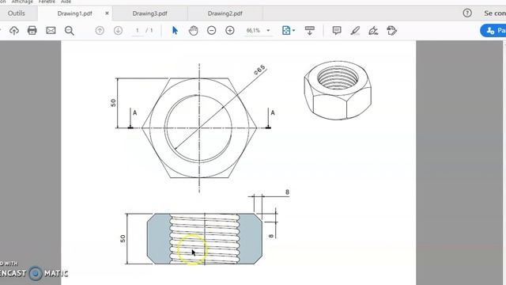Add a comment note icon

(x=337, y=31)
